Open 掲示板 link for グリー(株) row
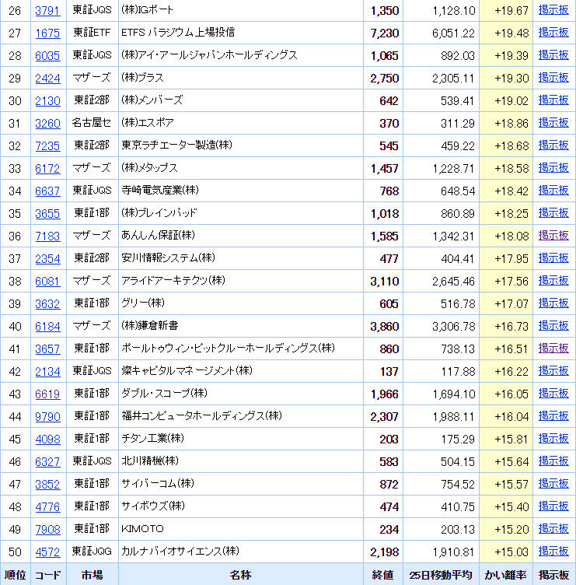The height and width of the screenshot is (585, 576). click(x=553, y=303)
